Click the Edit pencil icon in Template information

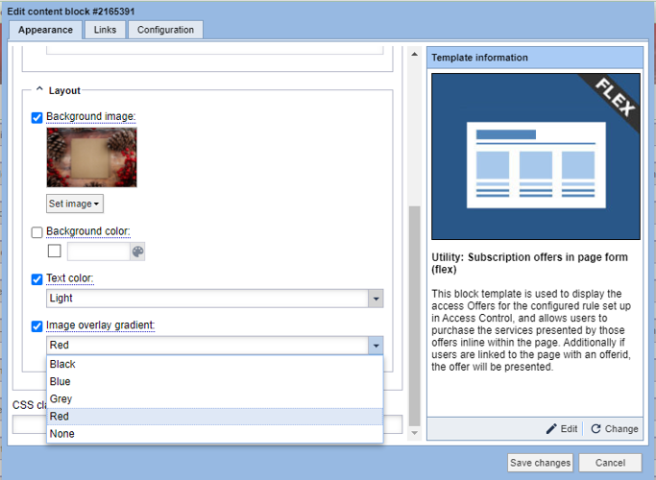pos(551,429)
